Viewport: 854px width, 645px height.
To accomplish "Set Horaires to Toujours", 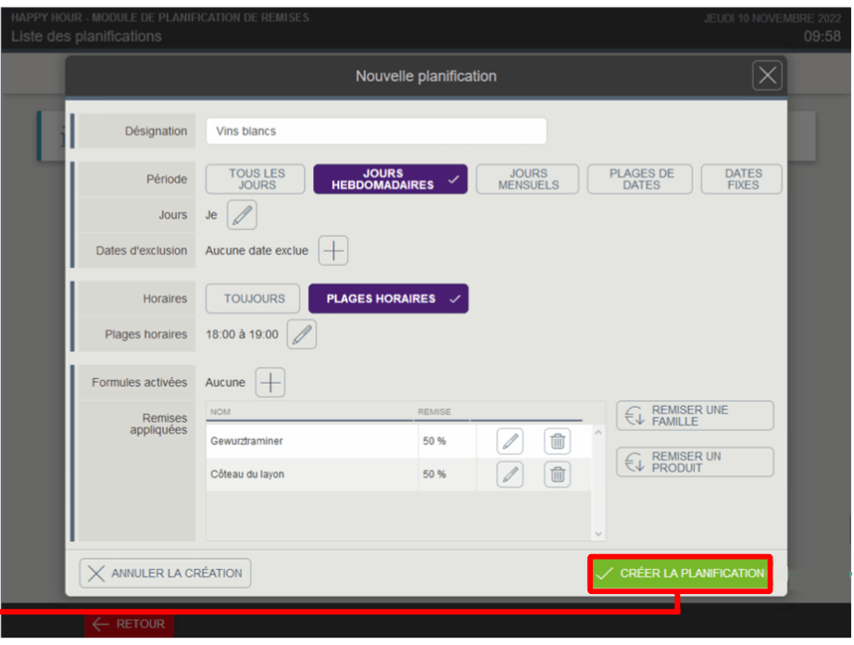I will tap(253, 298).
